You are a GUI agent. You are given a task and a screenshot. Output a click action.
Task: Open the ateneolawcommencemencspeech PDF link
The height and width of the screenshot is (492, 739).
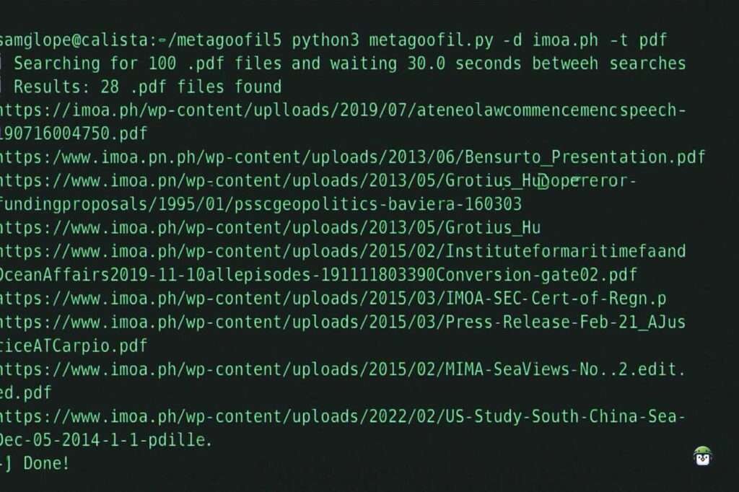[x=343, y=110]
